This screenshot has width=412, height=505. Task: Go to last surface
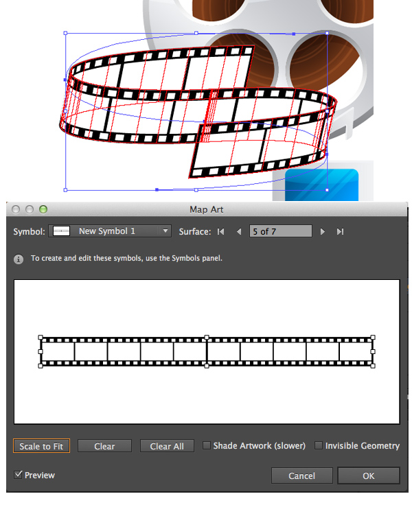click(340, 231)
